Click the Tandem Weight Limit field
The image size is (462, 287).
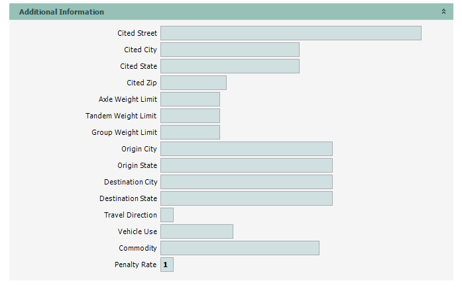pyautogui.click(x=190, y=116)
